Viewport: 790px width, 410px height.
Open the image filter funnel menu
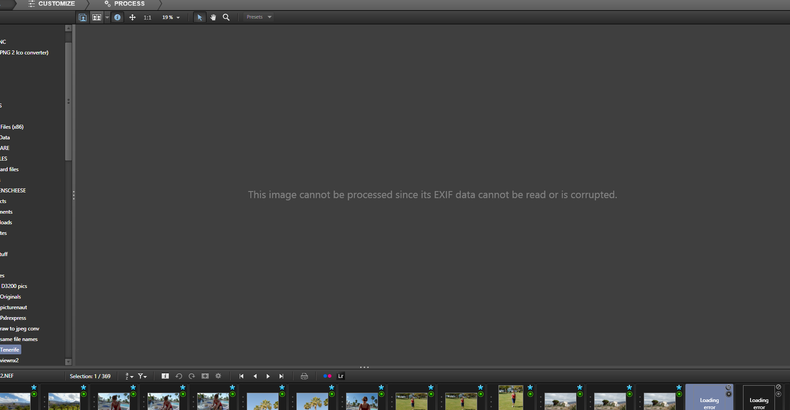coord(142,376)
